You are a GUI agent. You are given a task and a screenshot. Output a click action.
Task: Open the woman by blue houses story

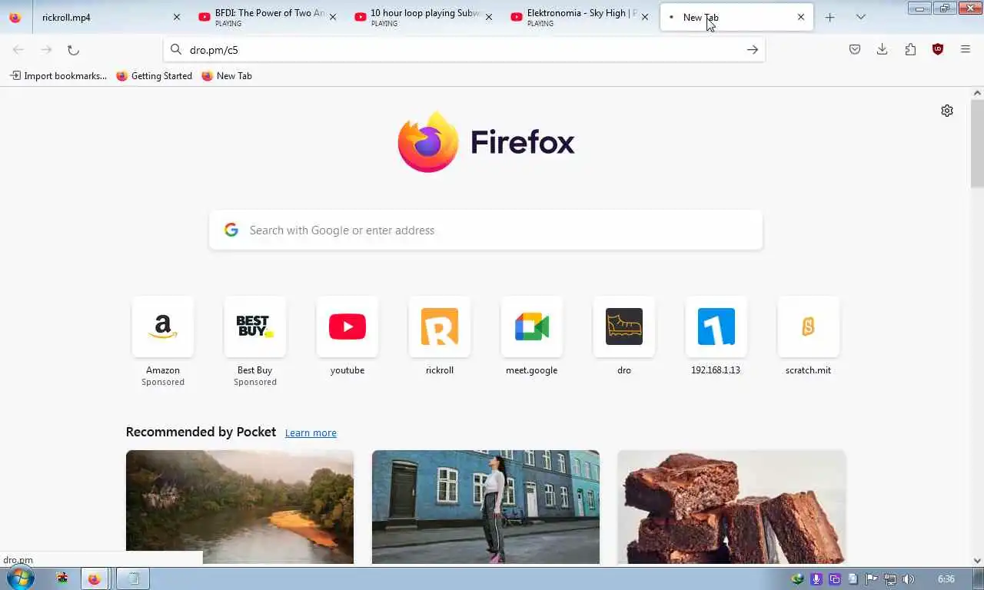(486, 507)
